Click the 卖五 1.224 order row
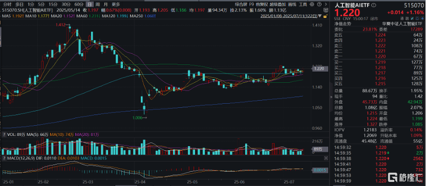 click(x=378, y=35)
